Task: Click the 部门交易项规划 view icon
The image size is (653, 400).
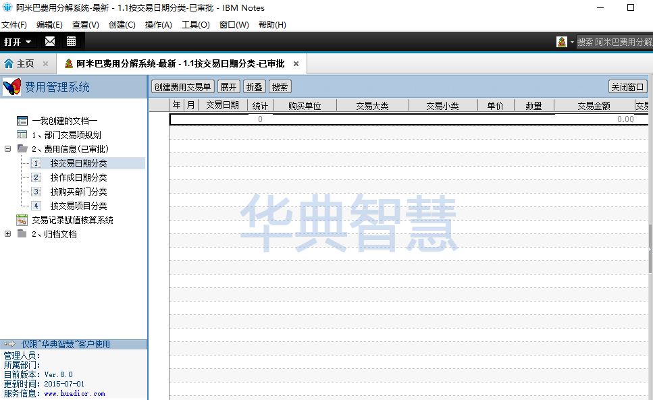Action: [22, 134]
